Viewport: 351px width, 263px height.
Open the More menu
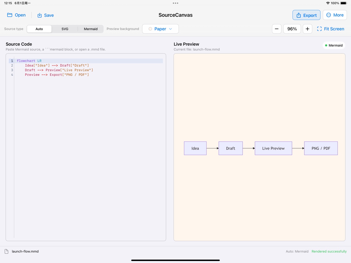click(x=335, y=15)
